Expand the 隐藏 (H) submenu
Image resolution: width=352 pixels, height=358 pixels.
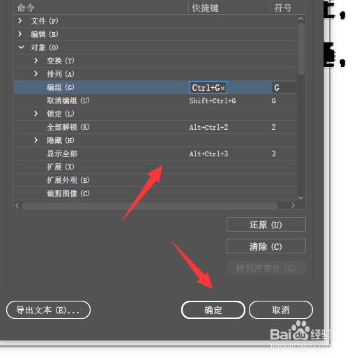coord(36,140)
